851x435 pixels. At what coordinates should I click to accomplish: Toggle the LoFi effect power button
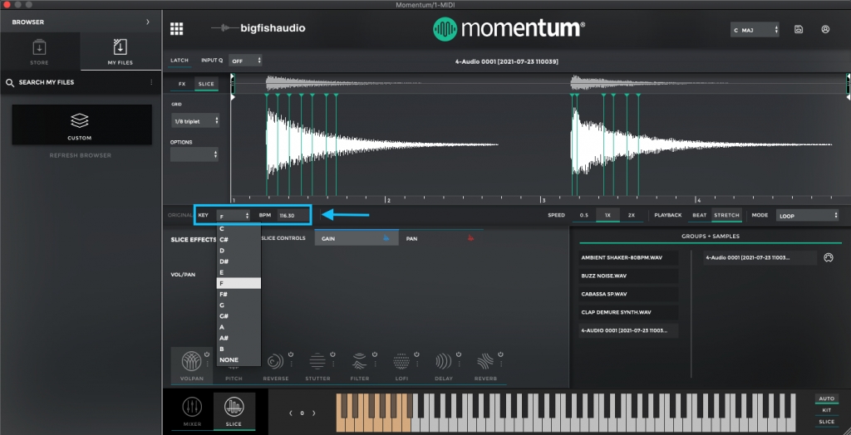416,354
